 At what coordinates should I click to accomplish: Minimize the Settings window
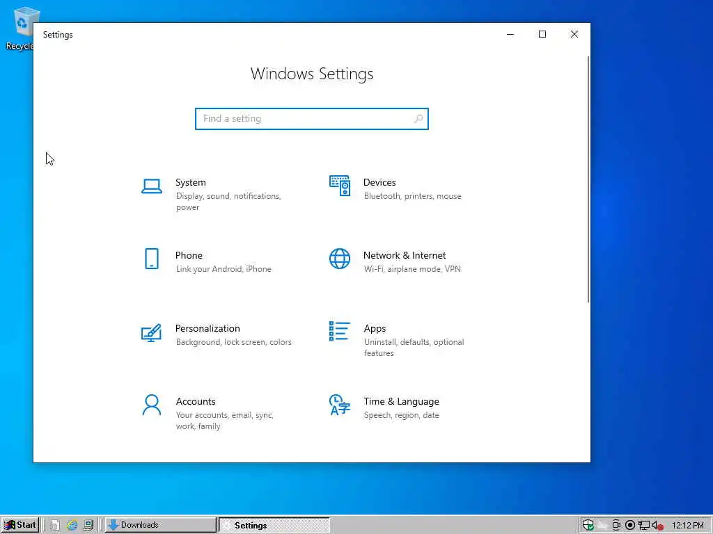[x=510, y=35]
